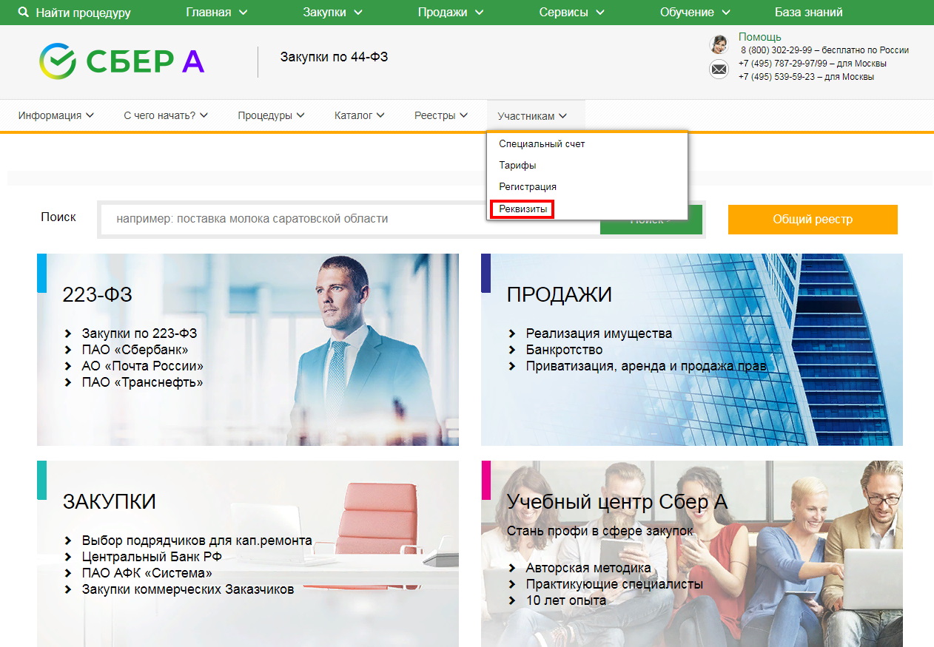Viewport: 934px width, 647px height.
Task: Choose Регистрация in the Участникам menu
Action: 528,187
